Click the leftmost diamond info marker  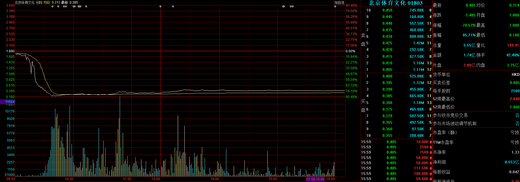tap(52, 6)
